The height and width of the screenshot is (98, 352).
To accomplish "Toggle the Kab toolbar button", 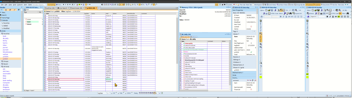I will pyautogui.click(x=217, y=5).
